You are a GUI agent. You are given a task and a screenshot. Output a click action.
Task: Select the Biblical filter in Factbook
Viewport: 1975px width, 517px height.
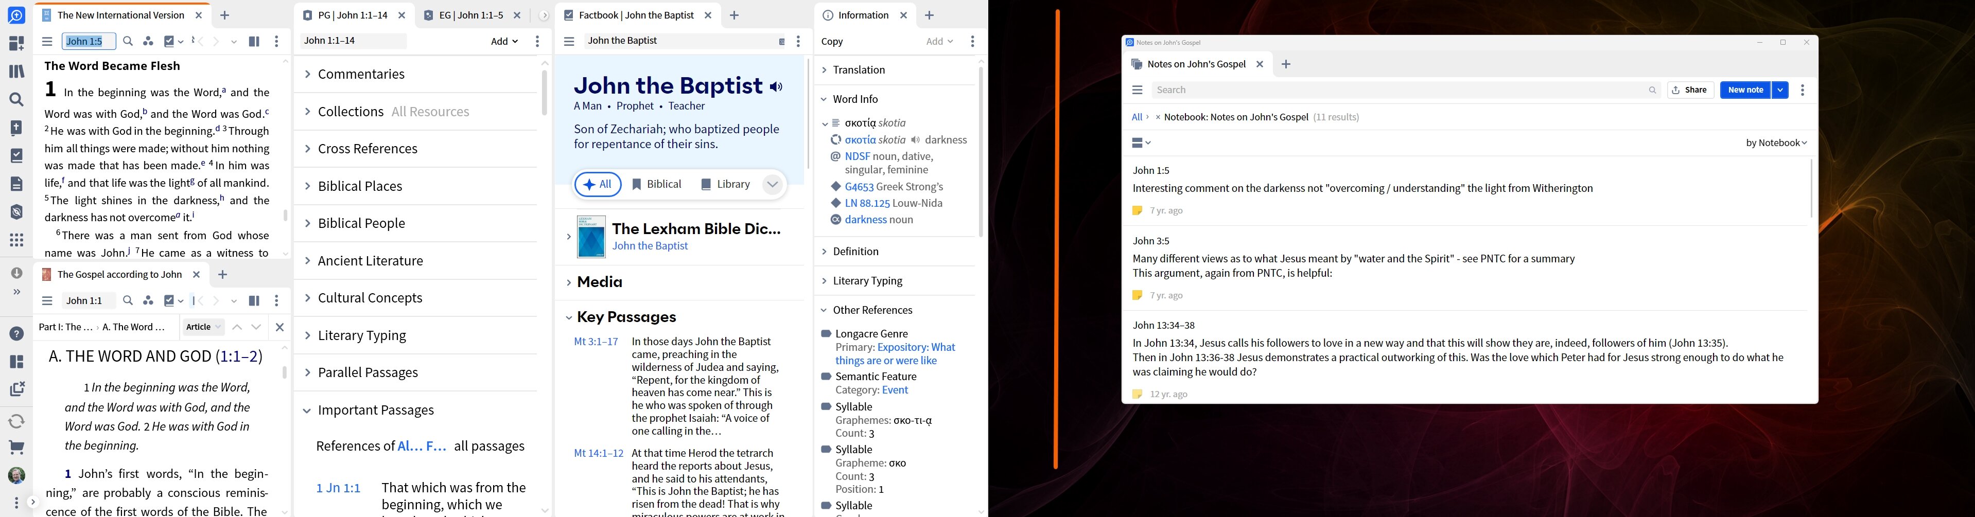pos(656,185)
